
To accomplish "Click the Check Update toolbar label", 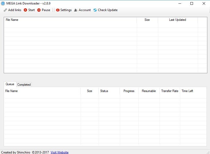I will 108,10.
